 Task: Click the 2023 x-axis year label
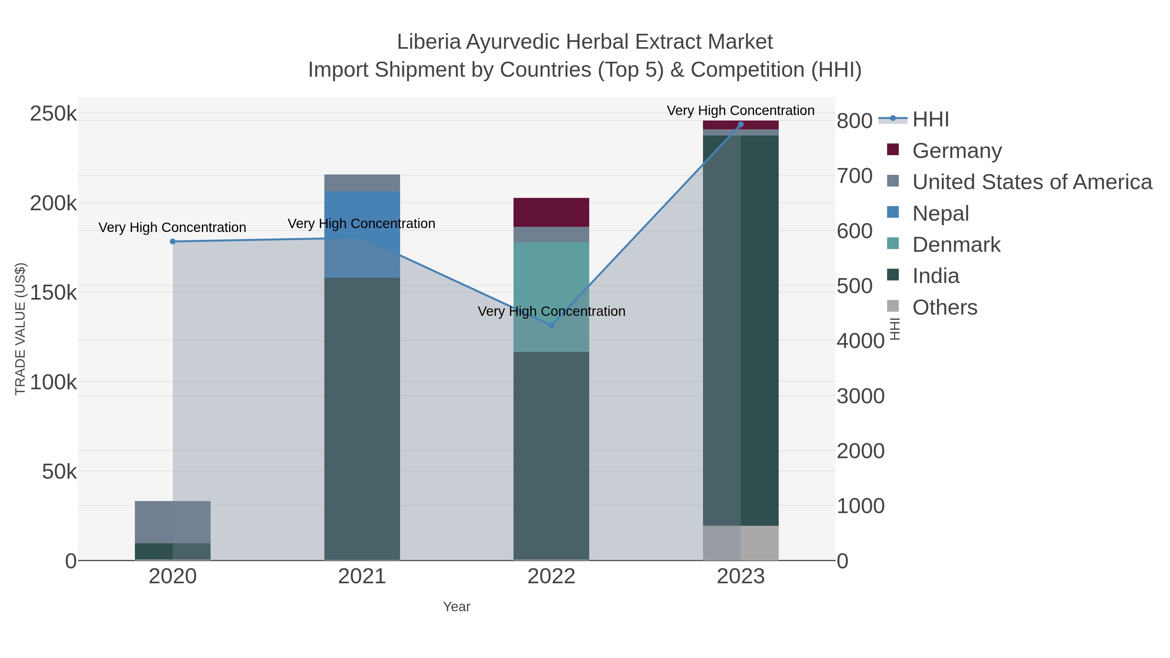pyautogui.click(x=741, y=577)
